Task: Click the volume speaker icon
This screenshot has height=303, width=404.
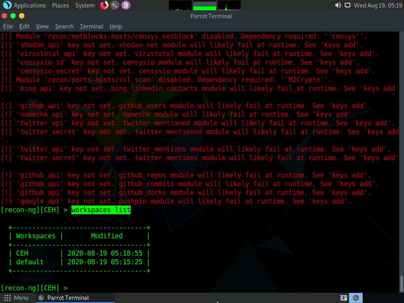Action: [x=338, y=5]
